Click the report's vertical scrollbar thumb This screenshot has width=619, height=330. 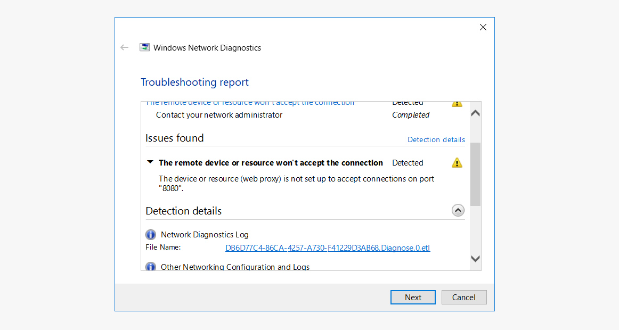(x=475, y=174)
